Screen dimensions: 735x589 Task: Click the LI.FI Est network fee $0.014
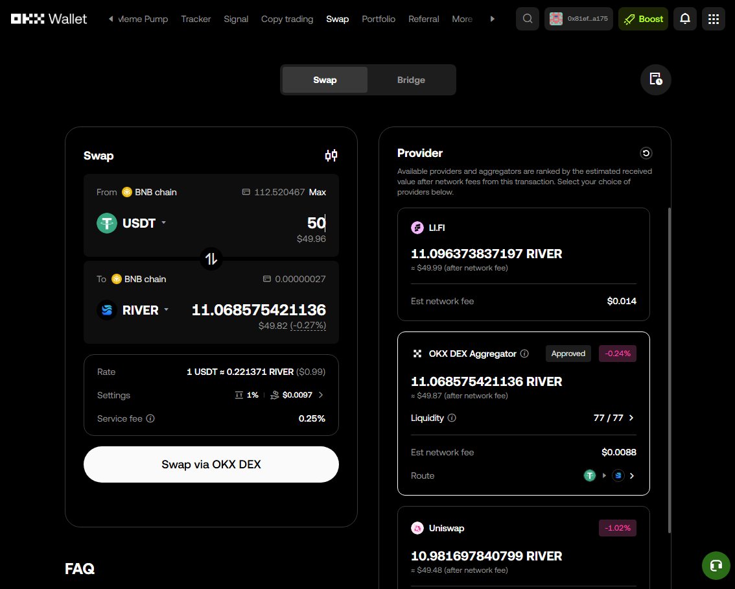622,301
